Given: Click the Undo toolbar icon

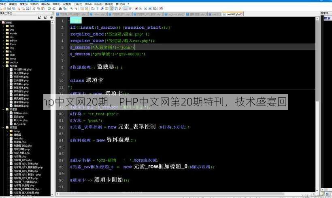Looking at the screenshot, I should [49, 8].
